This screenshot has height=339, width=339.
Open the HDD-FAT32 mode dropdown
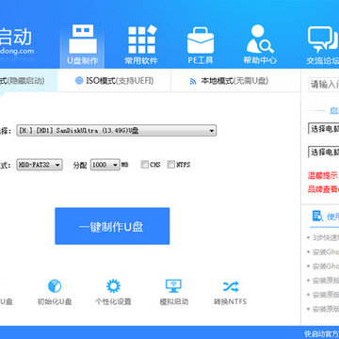40,165
